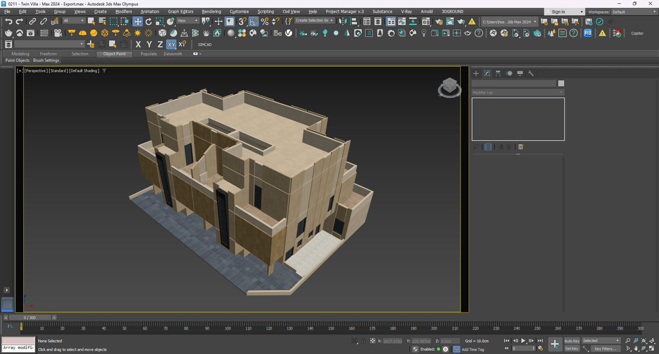659x354 pixels.
Task: Activate the Select and Move tool
Action: click(137, 22)
